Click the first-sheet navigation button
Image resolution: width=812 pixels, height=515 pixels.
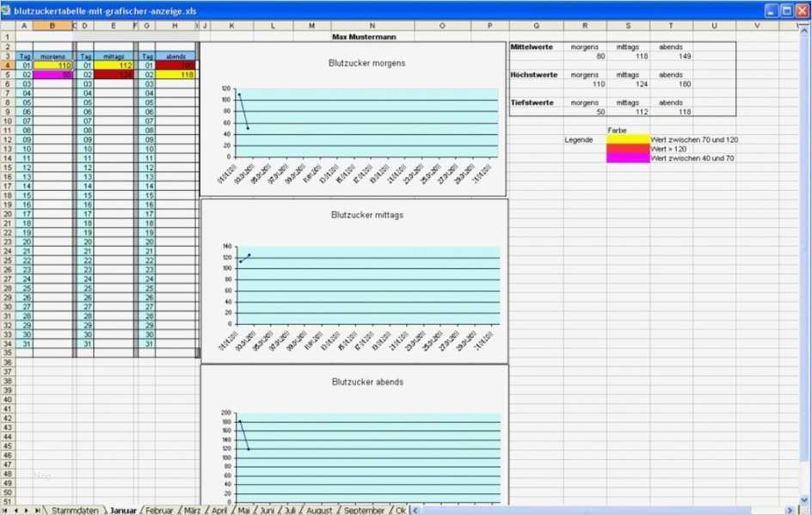click(x=6, y=509)
